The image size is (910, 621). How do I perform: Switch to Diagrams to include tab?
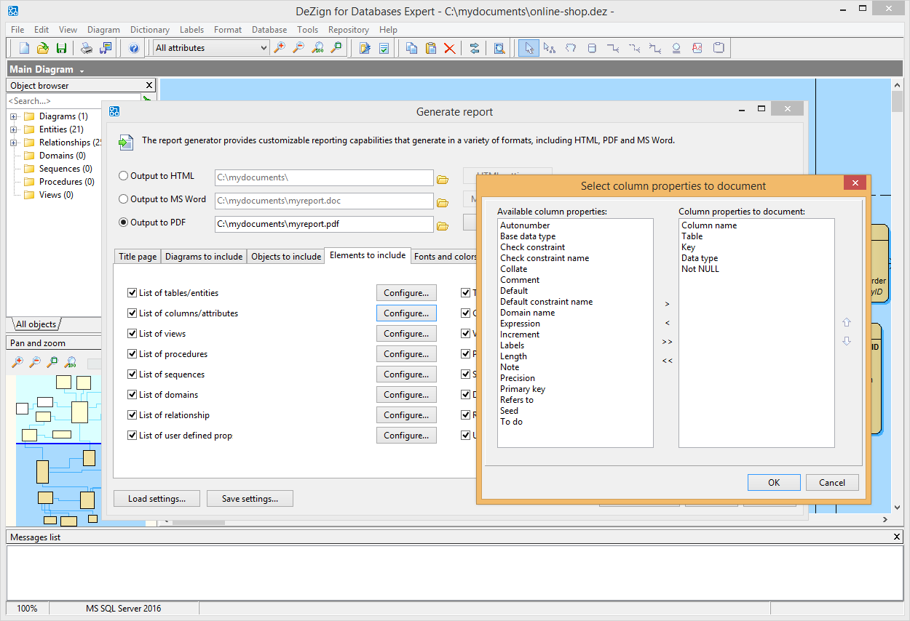coord(204,257)
